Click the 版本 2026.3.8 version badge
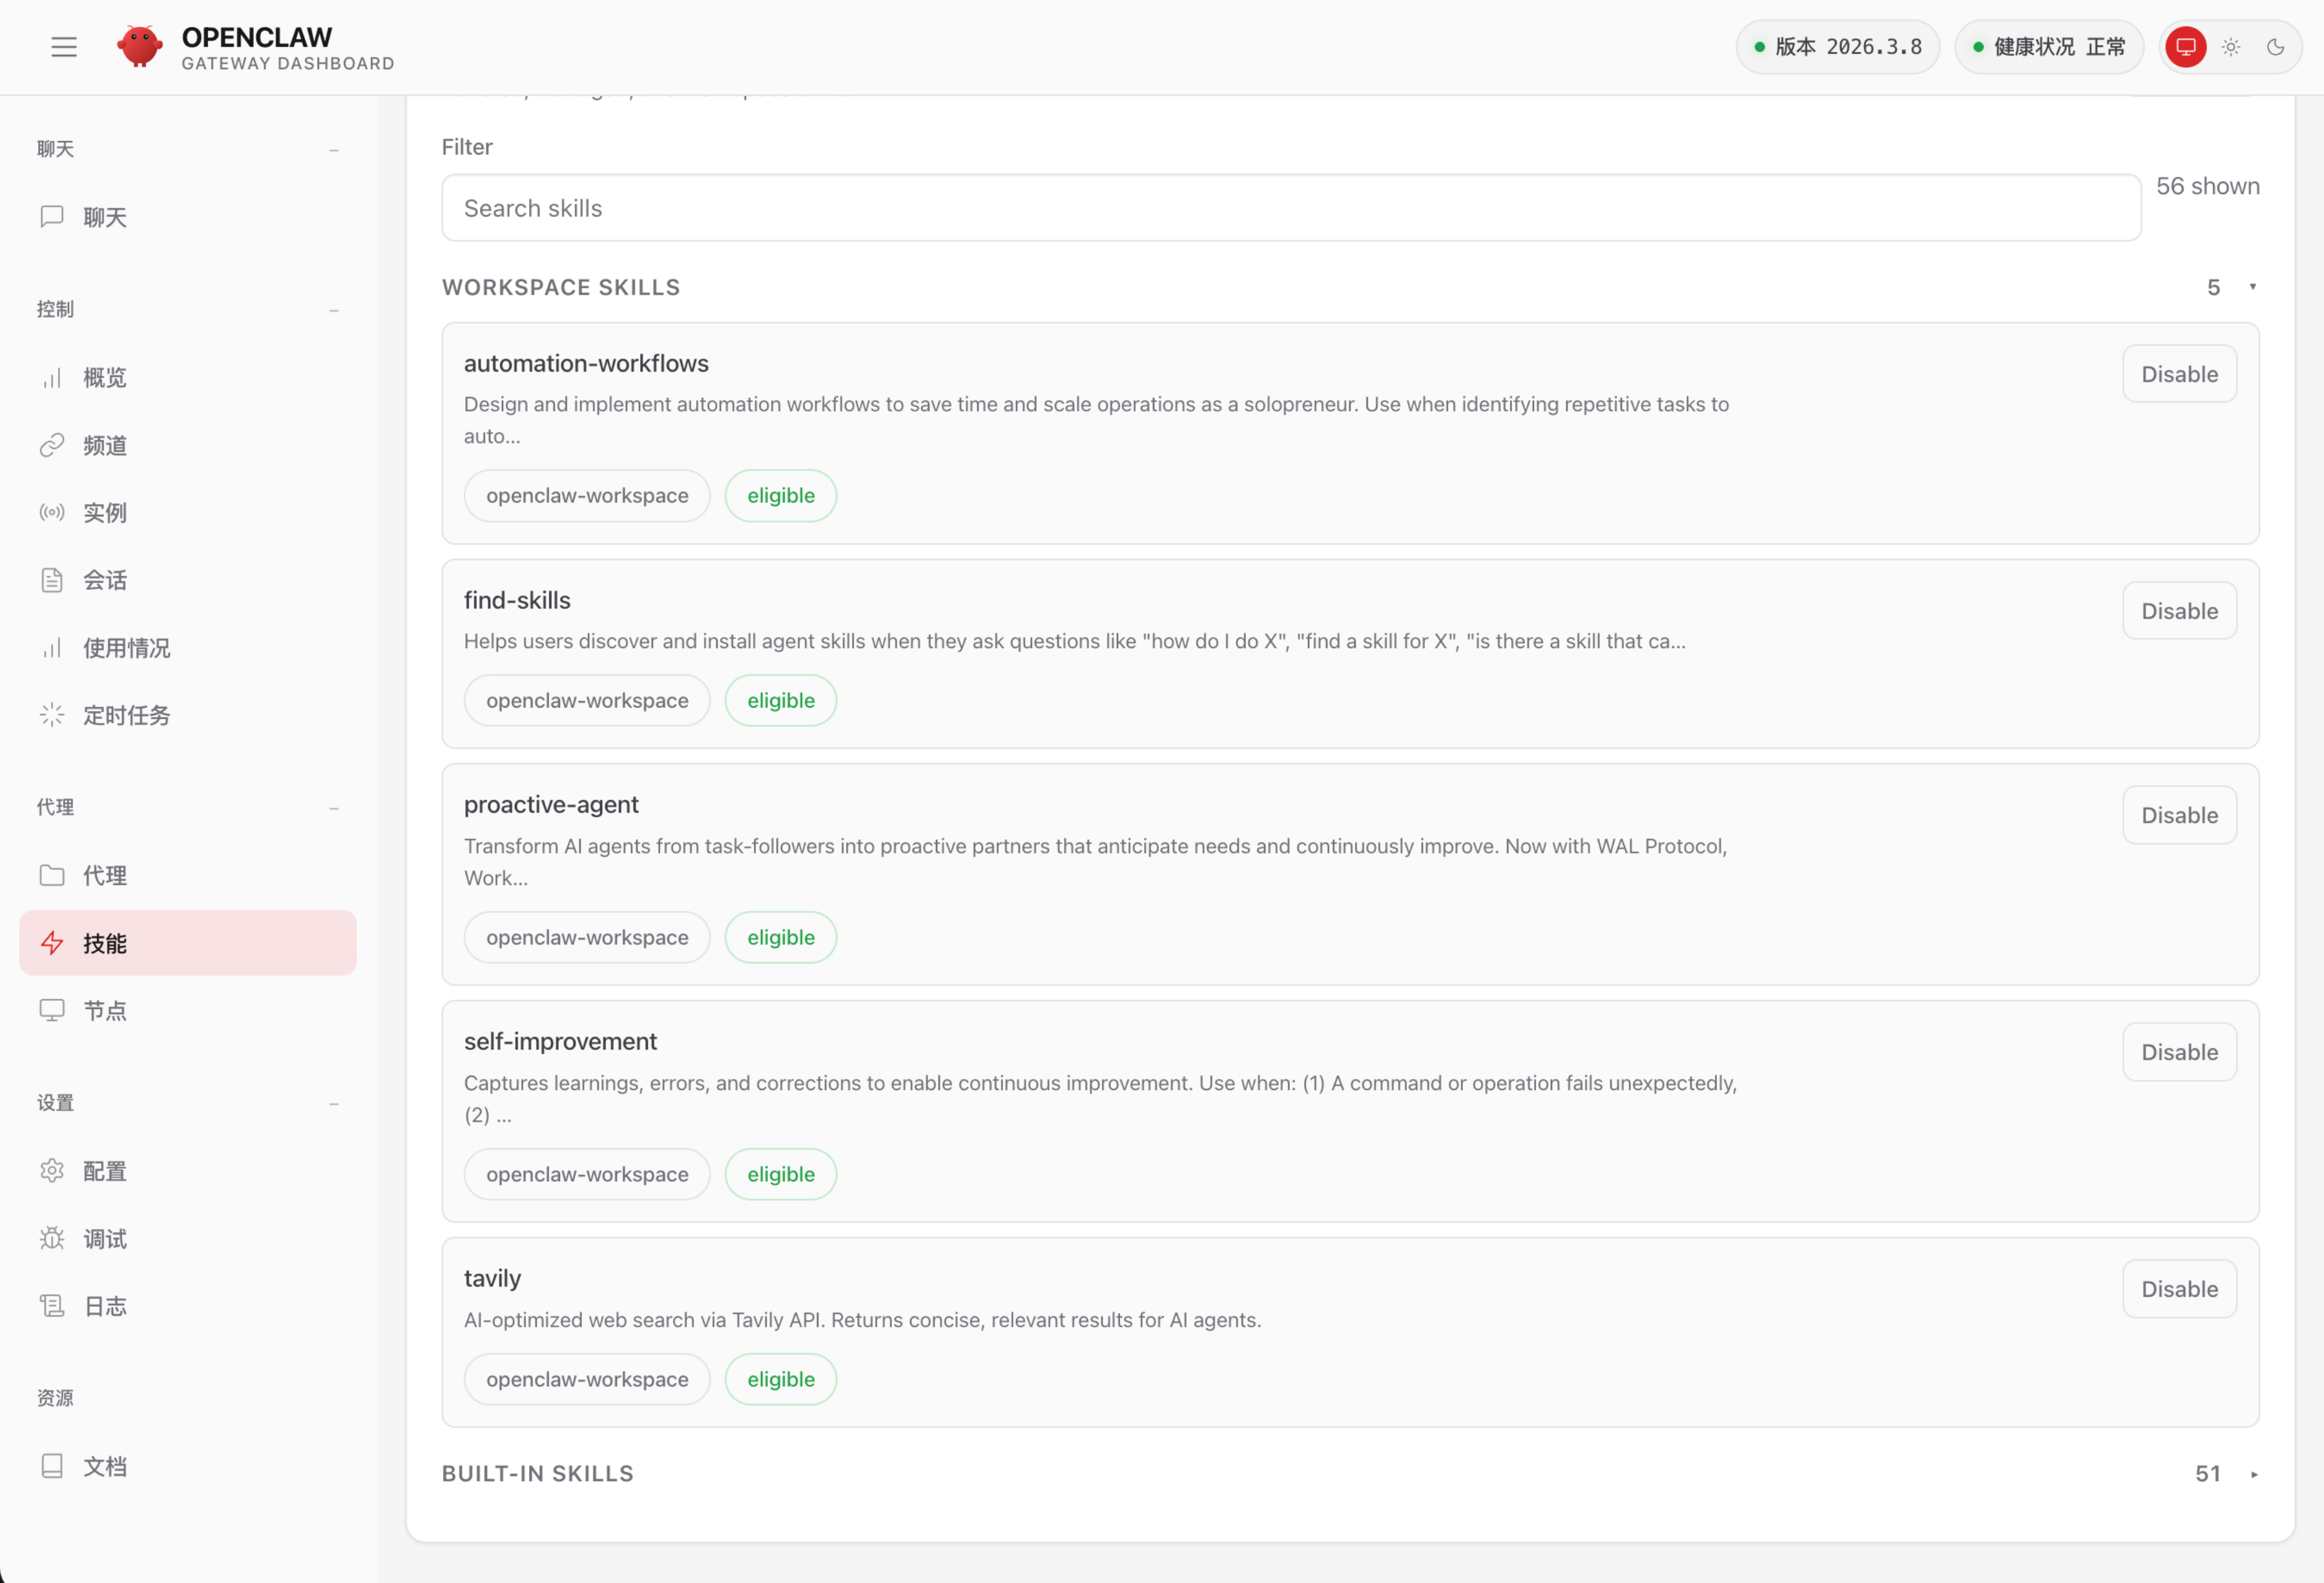The height and width of the screenshot is (1583, 2324). (x=1838, y=47)
